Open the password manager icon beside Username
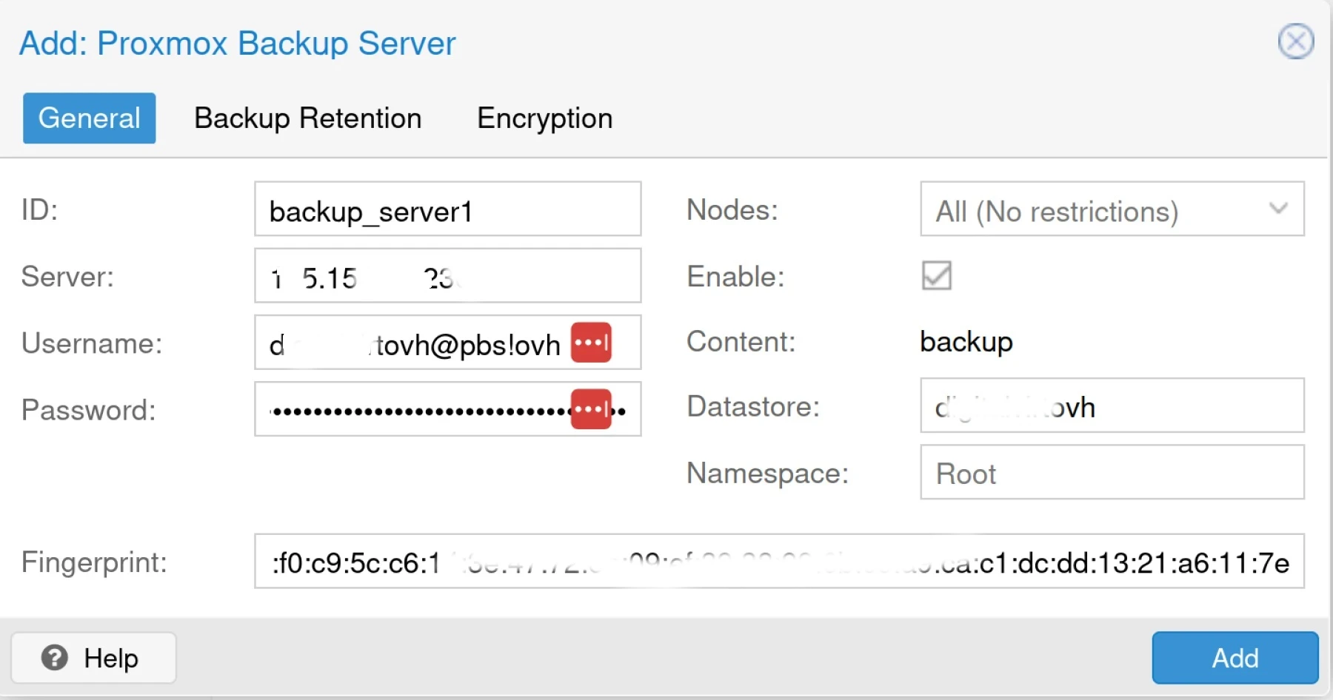This screenshot has width=1333, height=700. (x=590, y=343)
